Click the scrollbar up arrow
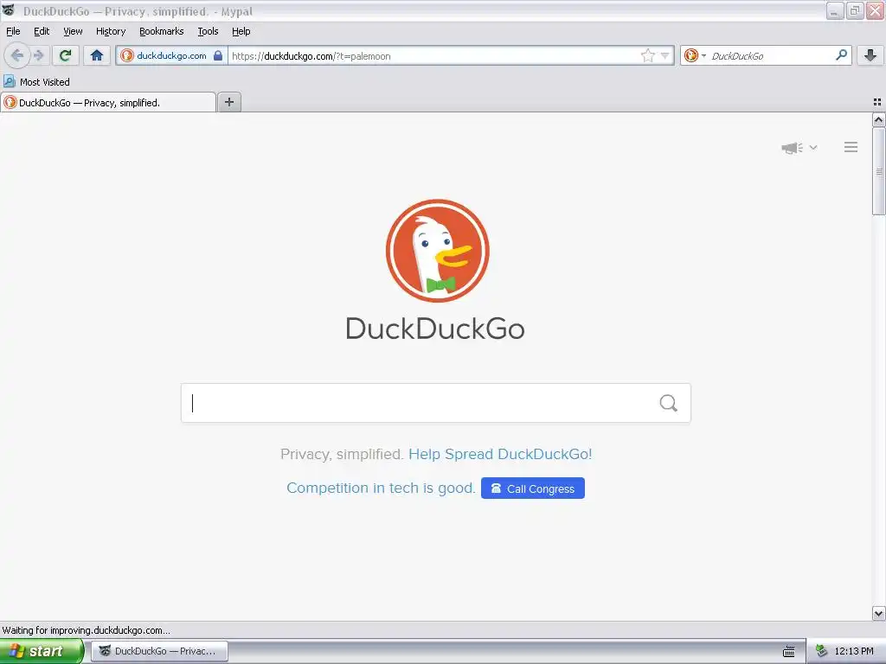 point(879,119)
